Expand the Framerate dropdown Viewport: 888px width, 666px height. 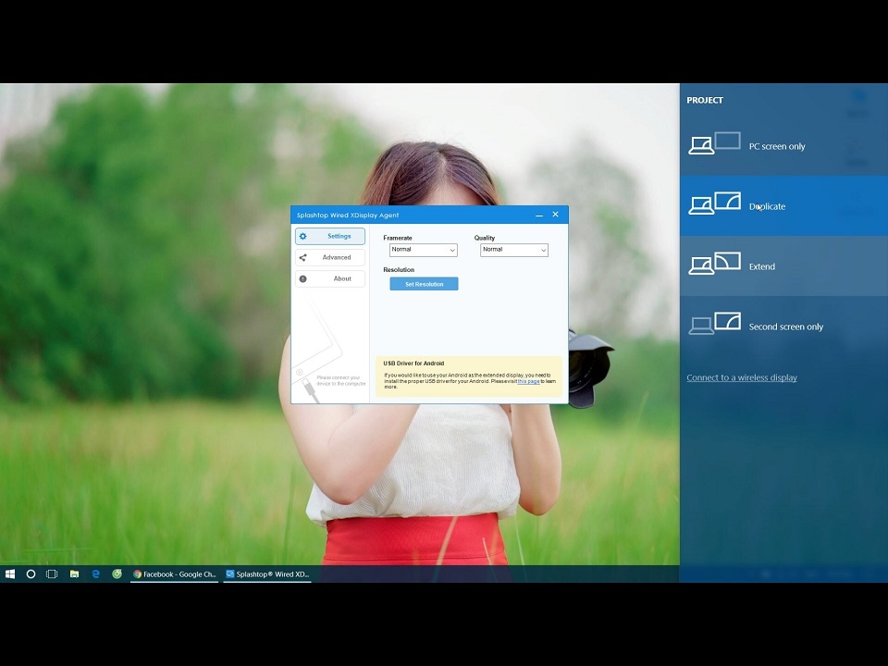pyautogui.click(x=424, y=250)
